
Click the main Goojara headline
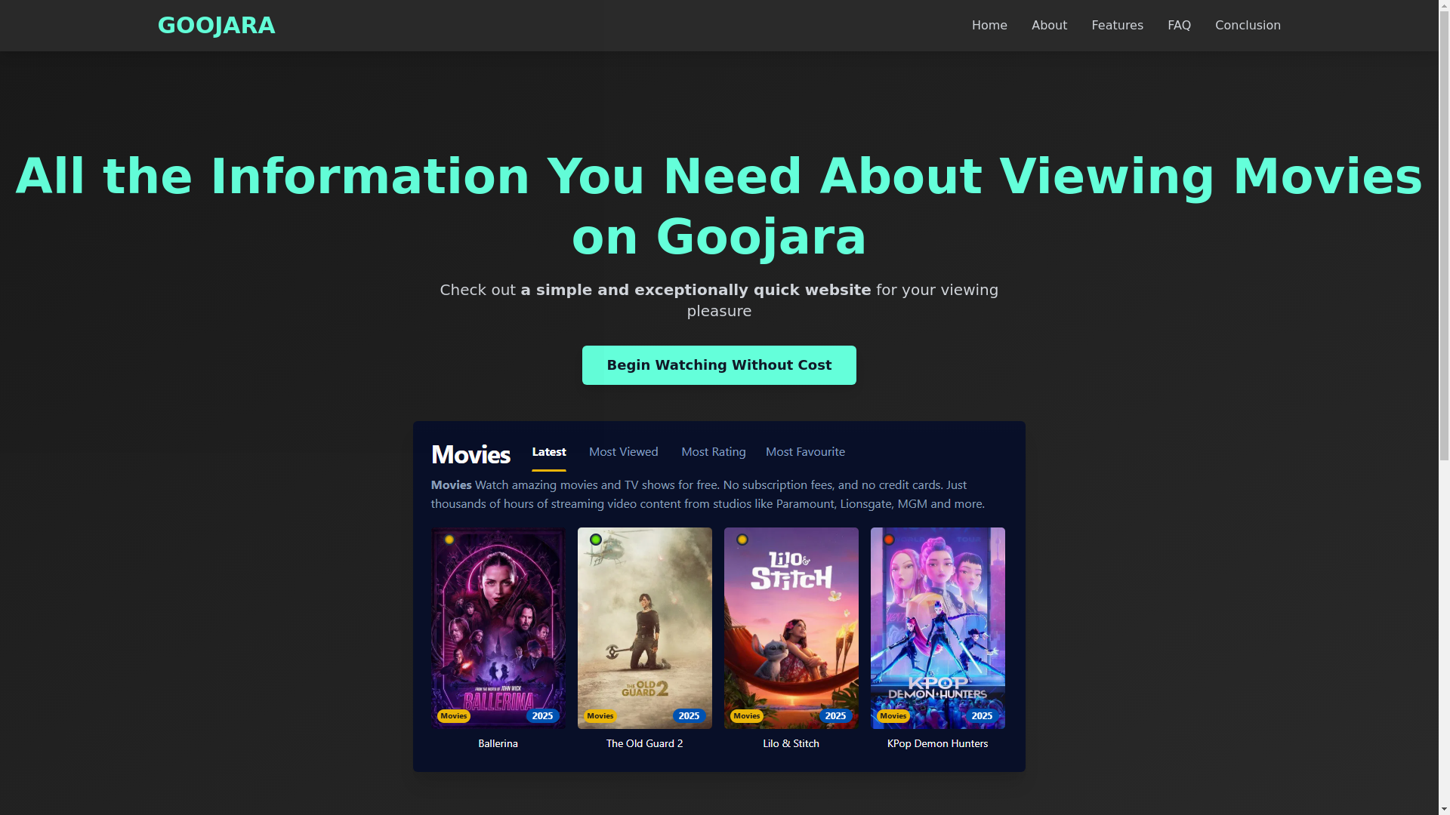pos(719,207)
